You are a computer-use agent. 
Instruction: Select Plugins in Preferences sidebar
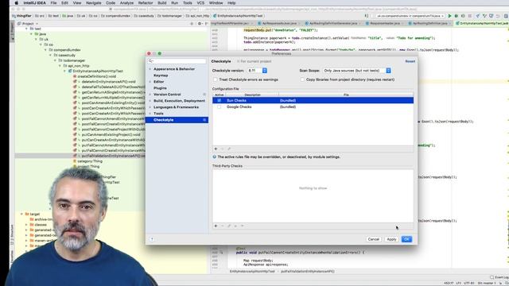160,88
